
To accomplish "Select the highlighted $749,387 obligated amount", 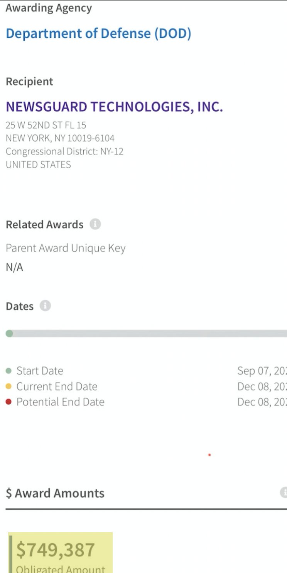I will pyautogui.click(x=56, y=550).
